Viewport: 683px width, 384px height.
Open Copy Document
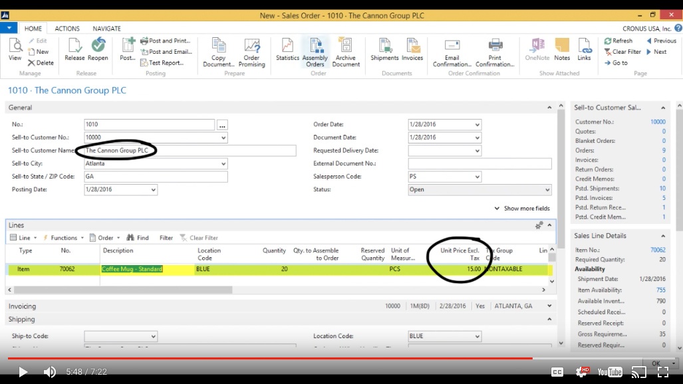(219, 52)
